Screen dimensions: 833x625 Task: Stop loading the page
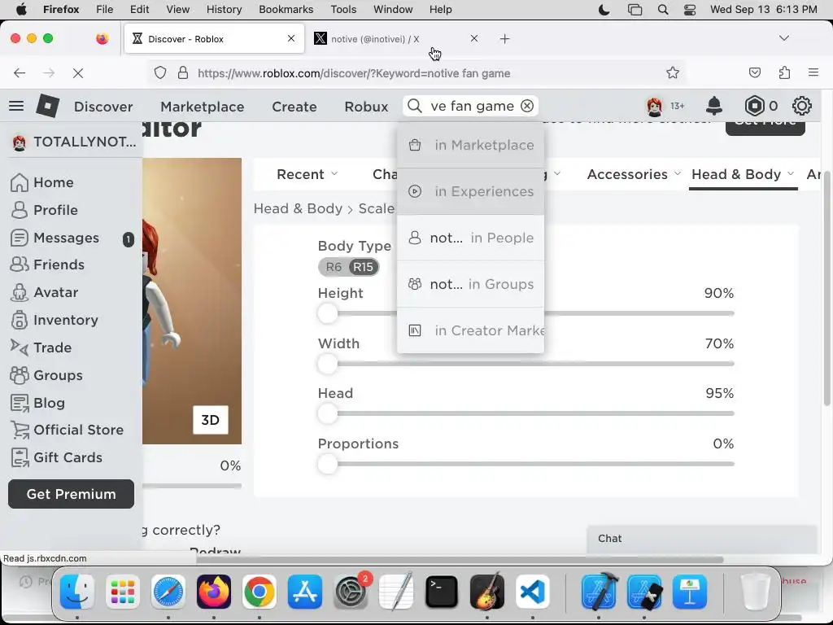click(x=78, y=72)
